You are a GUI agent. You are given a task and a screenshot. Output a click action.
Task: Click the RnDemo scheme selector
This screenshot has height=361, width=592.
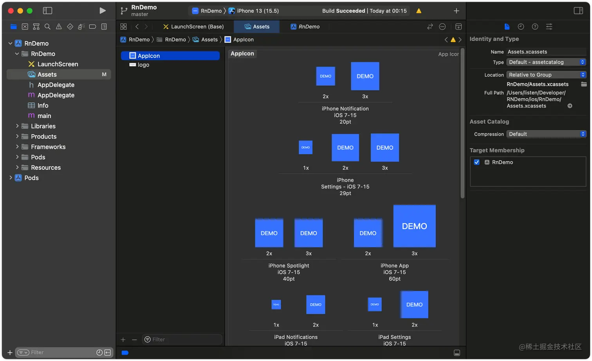[x=207, y=11]
